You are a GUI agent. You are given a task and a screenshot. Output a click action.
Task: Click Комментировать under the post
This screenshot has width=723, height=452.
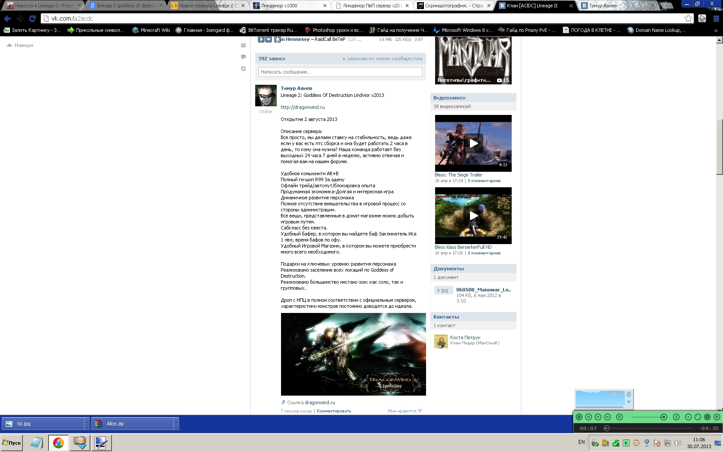tap(334, 411)
